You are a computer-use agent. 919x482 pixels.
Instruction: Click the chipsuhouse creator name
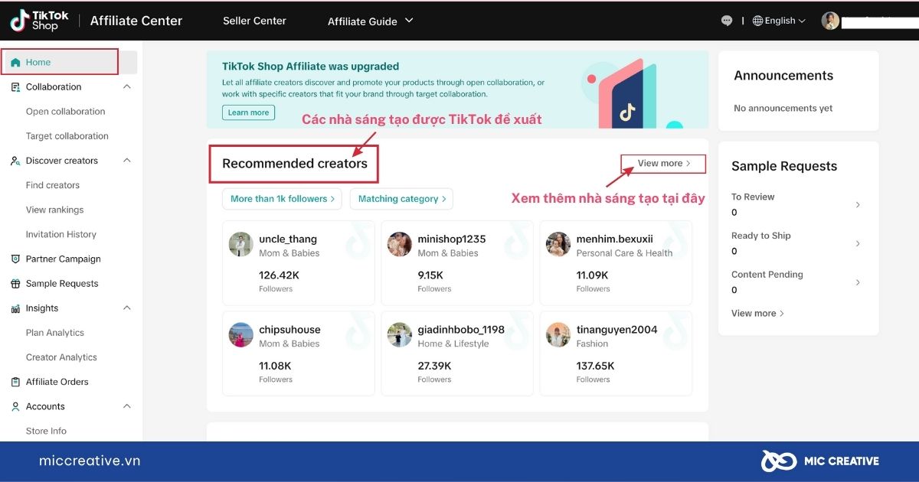[289, 330]
